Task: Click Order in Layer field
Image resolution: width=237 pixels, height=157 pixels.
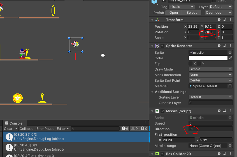Action: tap(211, 103)
